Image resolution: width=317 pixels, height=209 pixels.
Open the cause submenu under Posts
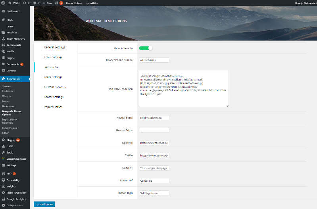(x=10, y=26)
